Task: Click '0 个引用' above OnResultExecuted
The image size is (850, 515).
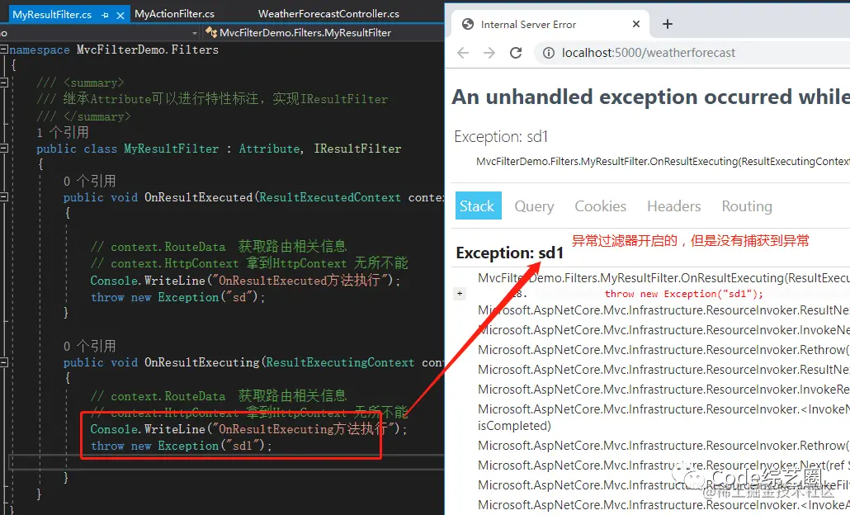Action: click(89, 181)
